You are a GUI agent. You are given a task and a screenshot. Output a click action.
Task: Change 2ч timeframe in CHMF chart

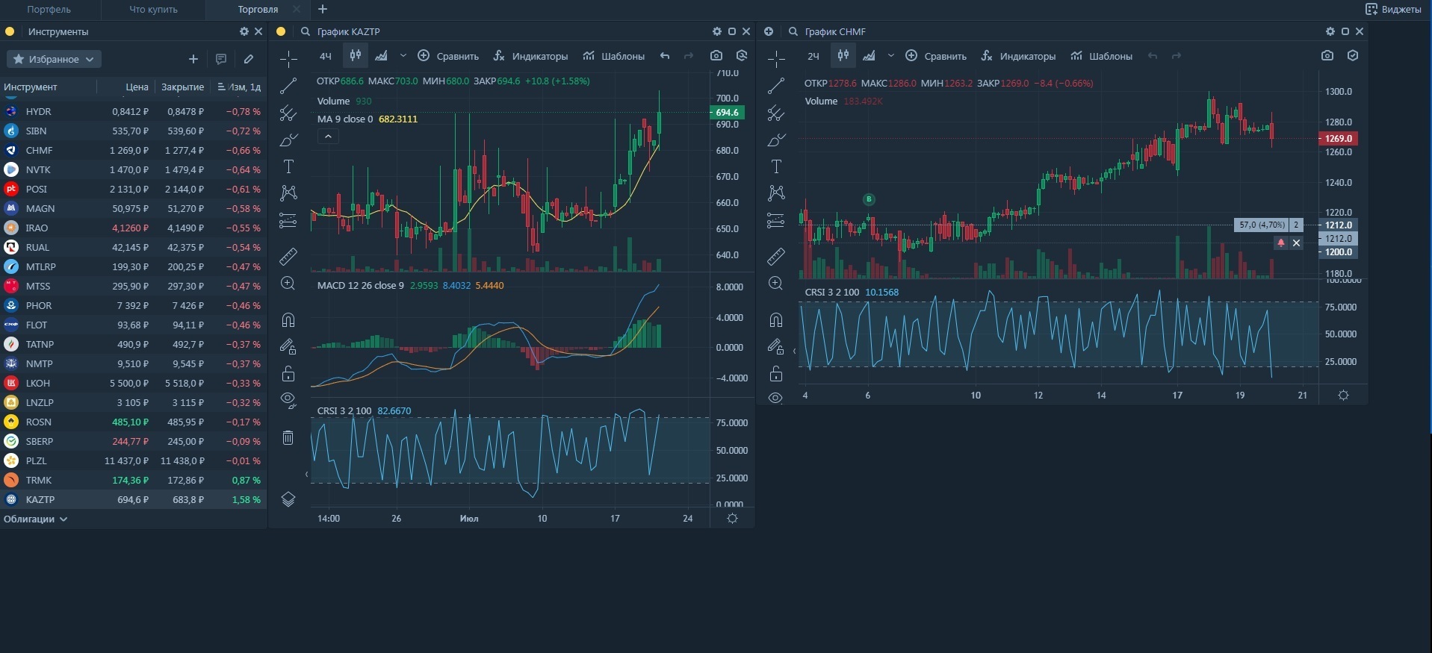click(x=813, y=56)
